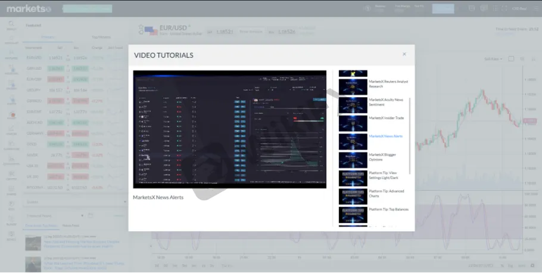Image resolution: width=542 pixels, height=273 pixels.
Task: Close the Video Tutorials dialog
Action: click(x=404, y=54)
